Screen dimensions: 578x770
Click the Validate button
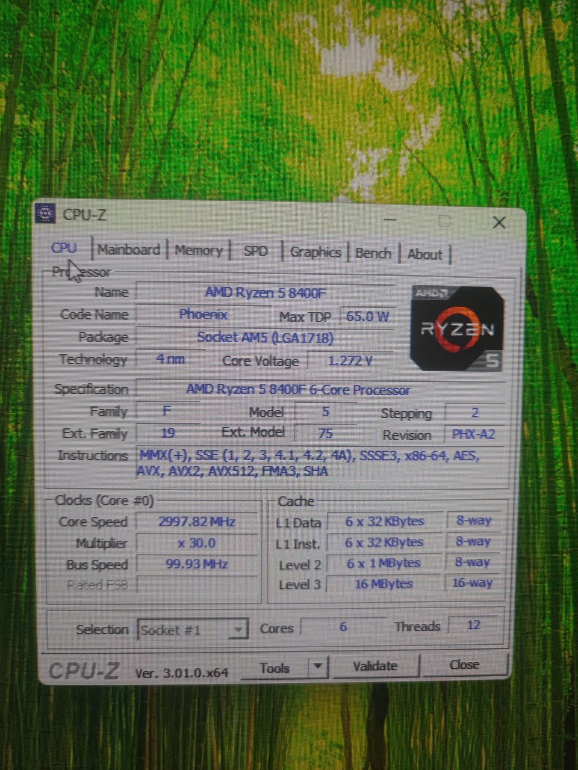point(375,666)
